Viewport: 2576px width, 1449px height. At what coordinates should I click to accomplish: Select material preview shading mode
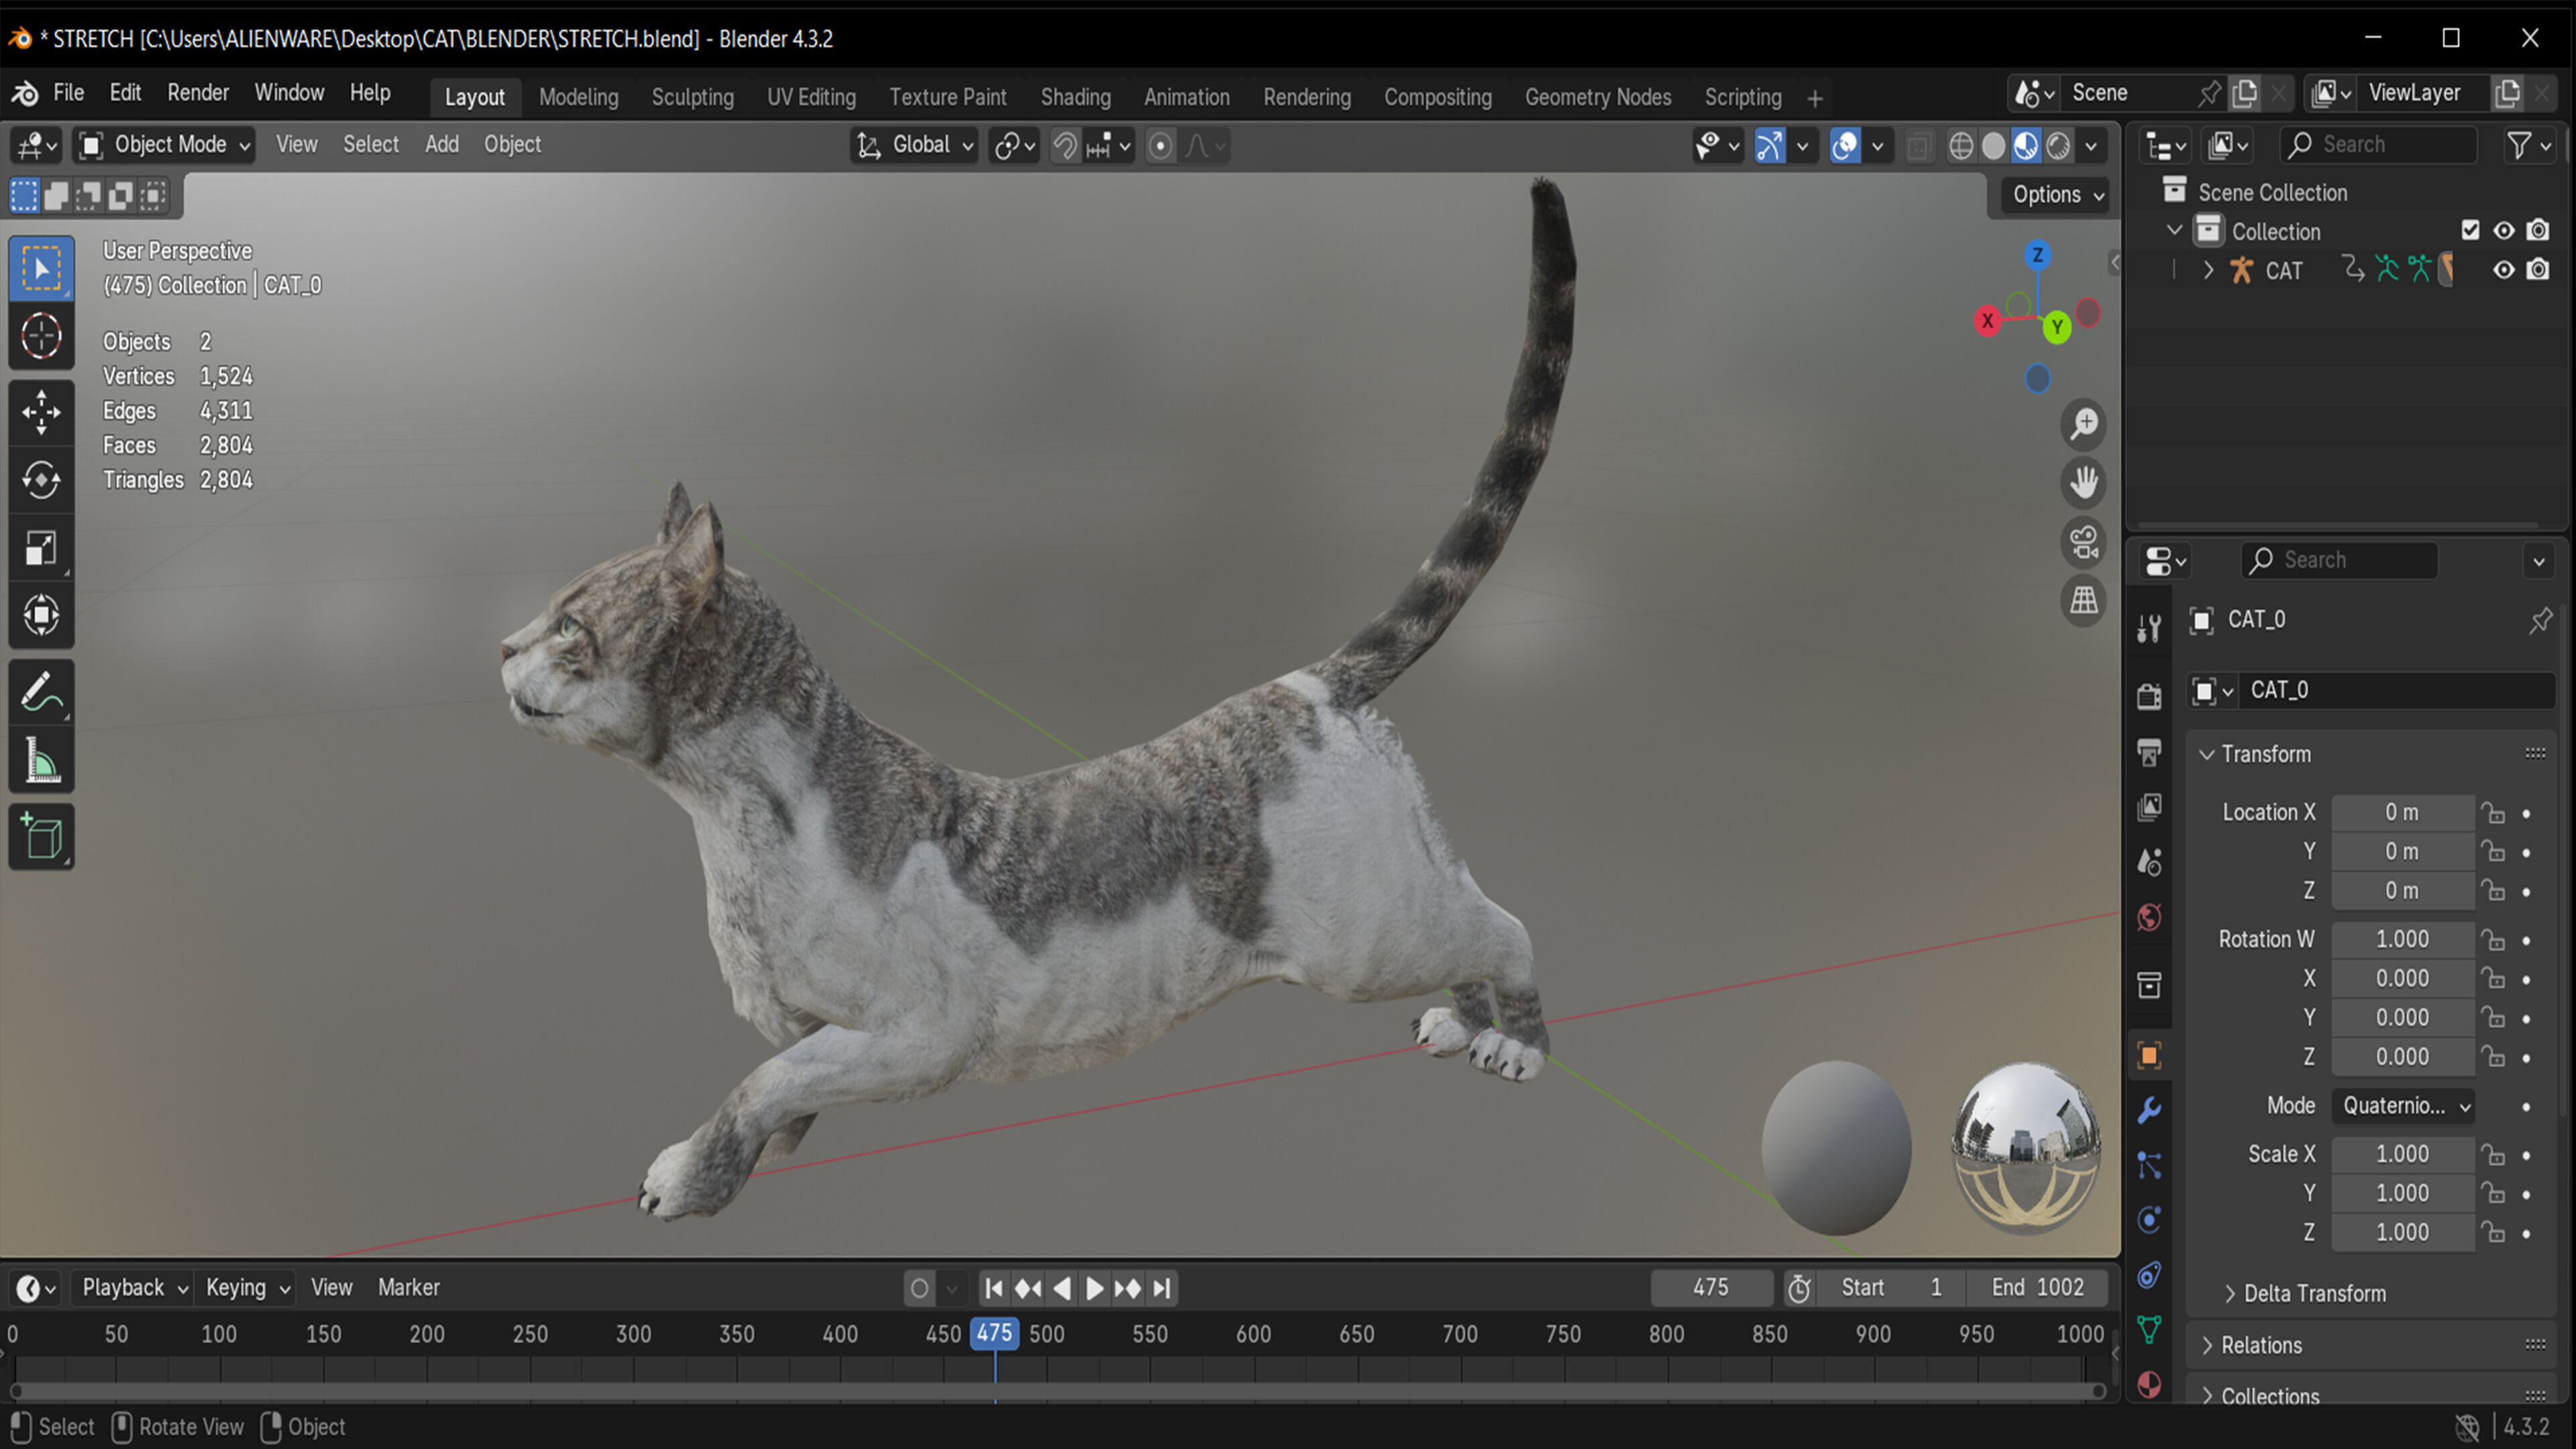pos(2026,146)
